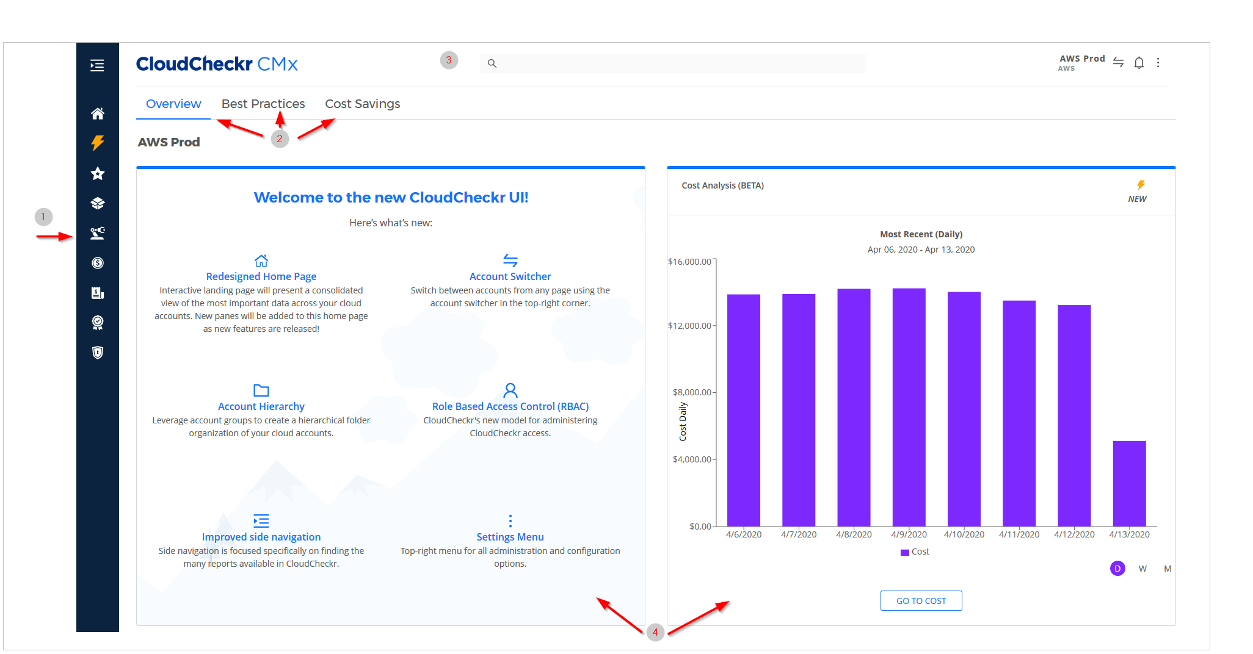Screen dimensions: 1253x654
Task: Focus the top search input field
Action: pyautogui.click(x=673, y=63)
